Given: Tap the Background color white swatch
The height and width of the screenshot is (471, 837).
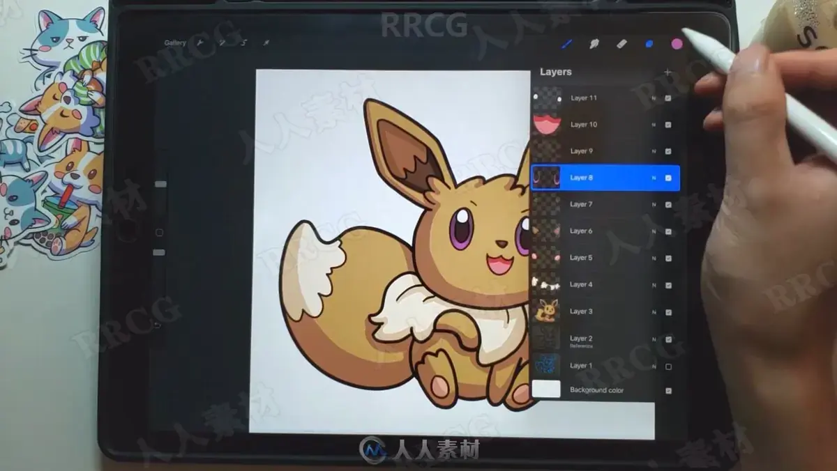Looking at the screenshot, I should point(546,389).
